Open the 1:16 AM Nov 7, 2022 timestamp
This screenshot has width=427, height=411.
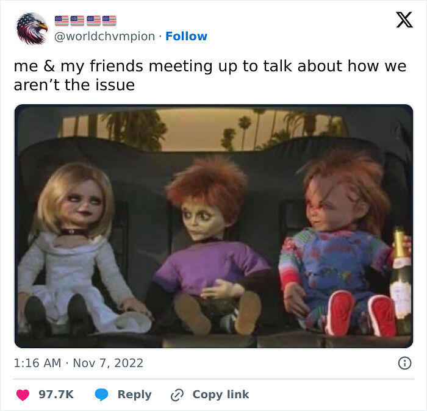coord(79,363)
